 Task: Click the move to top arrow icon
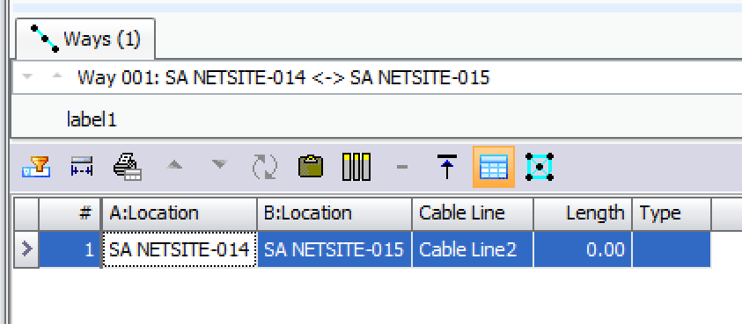click(447, 167)
